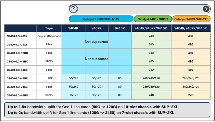Click 80/120 under 9404R in C9400-LC-48HN row
Viewport: 215px width, 122px height.
(73, 95)
